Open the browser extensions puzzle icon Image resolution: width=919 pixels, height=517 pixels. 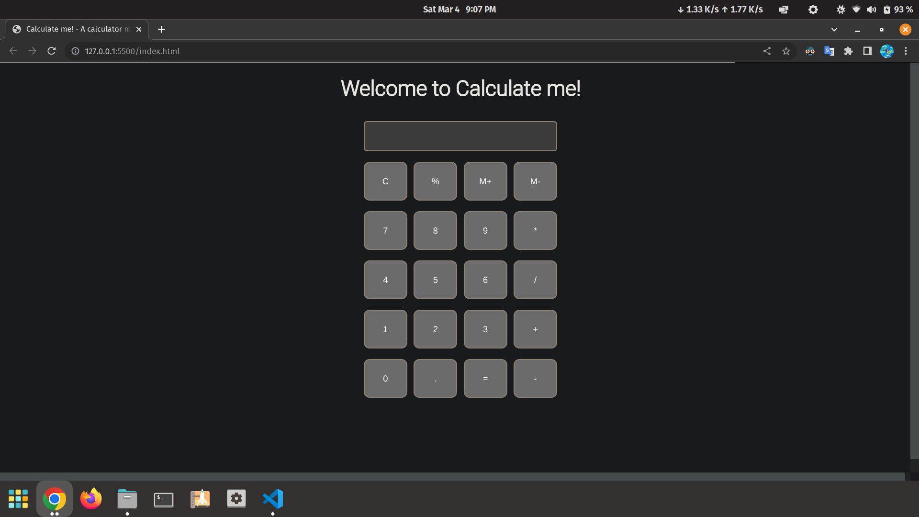[x=849, y=51]
